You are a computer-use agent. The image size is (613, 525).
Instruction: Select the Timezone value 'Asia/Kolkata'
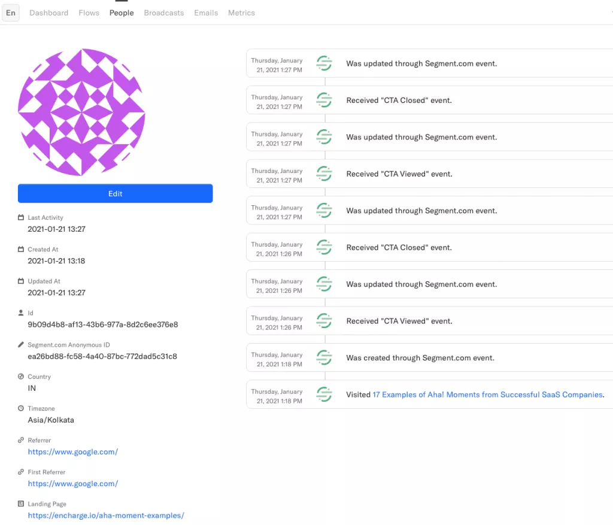(51, 420)
